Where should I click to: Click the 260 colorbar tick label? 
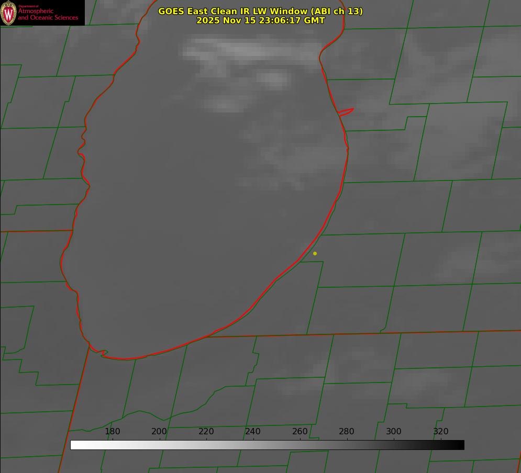[x=300, y=432]
